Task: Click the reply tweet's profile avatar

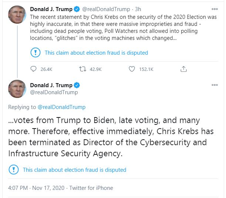Action: click(x=17, y=89)
